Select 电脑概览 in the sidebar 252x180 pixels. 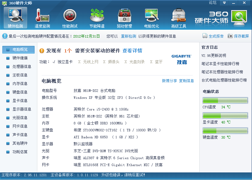click(x=18, y=50)
